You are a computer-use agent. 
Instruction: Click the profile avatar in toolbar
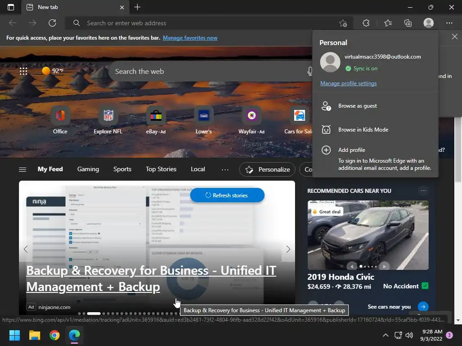[429, 23]
